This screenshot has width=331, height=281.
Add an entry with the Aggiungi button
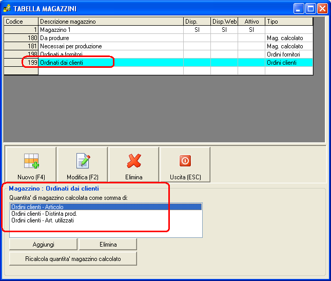pyautogui.click(x=43, y=245)
